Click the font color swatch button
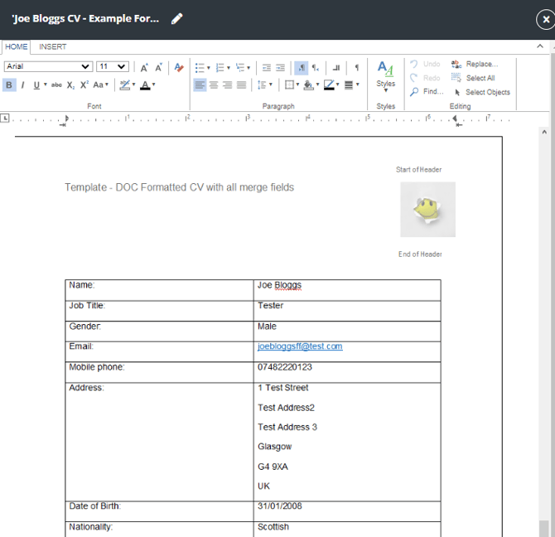555x537 pixels. click(145, 85)
